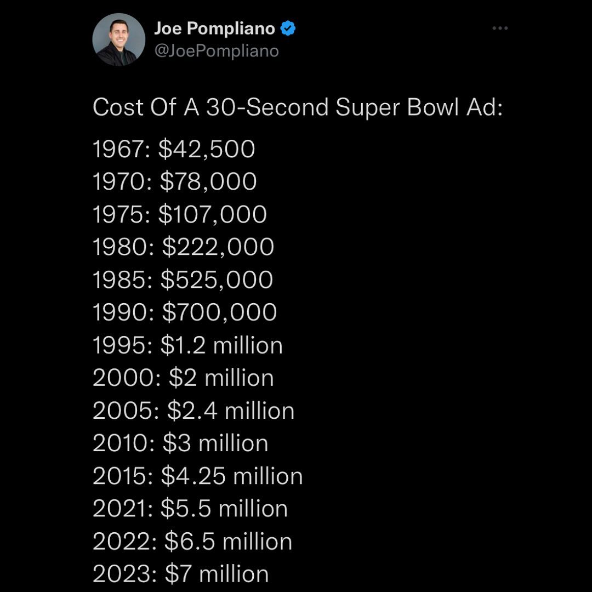Open Joe Pompliano's profile photo
The height and width of the screenshot is (592, 592).
[118, 39]
